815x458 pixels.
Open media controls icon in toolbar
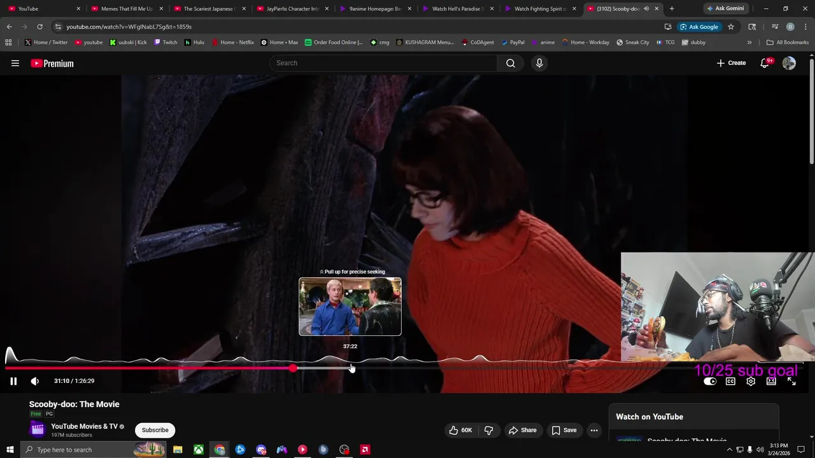pyautogui.click(x=775, y=27)
